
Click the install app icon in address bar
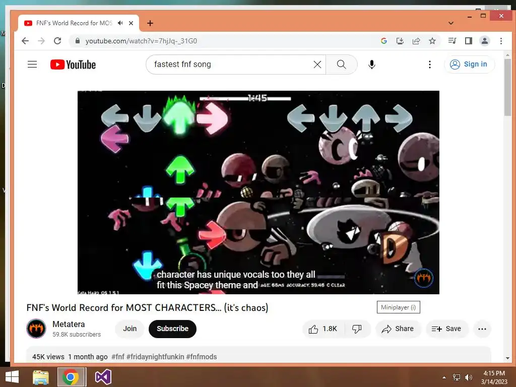click(400, 41)
